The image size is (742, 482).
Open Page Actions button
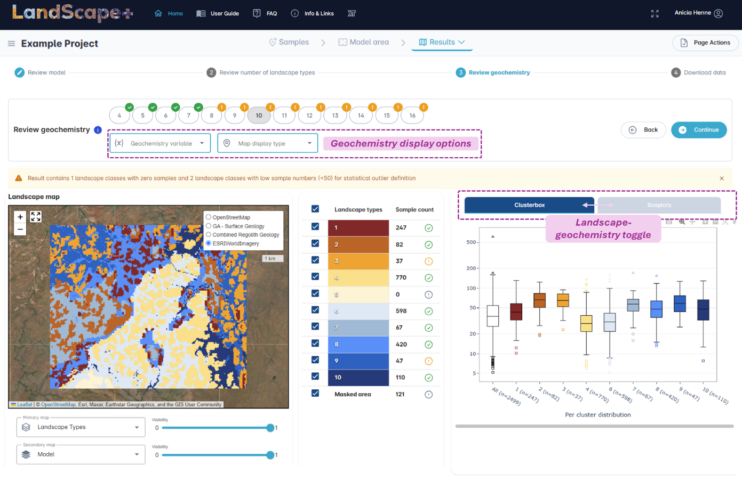point(705,43)
